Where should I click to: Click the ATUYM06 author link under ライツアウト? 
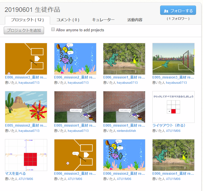173,131
